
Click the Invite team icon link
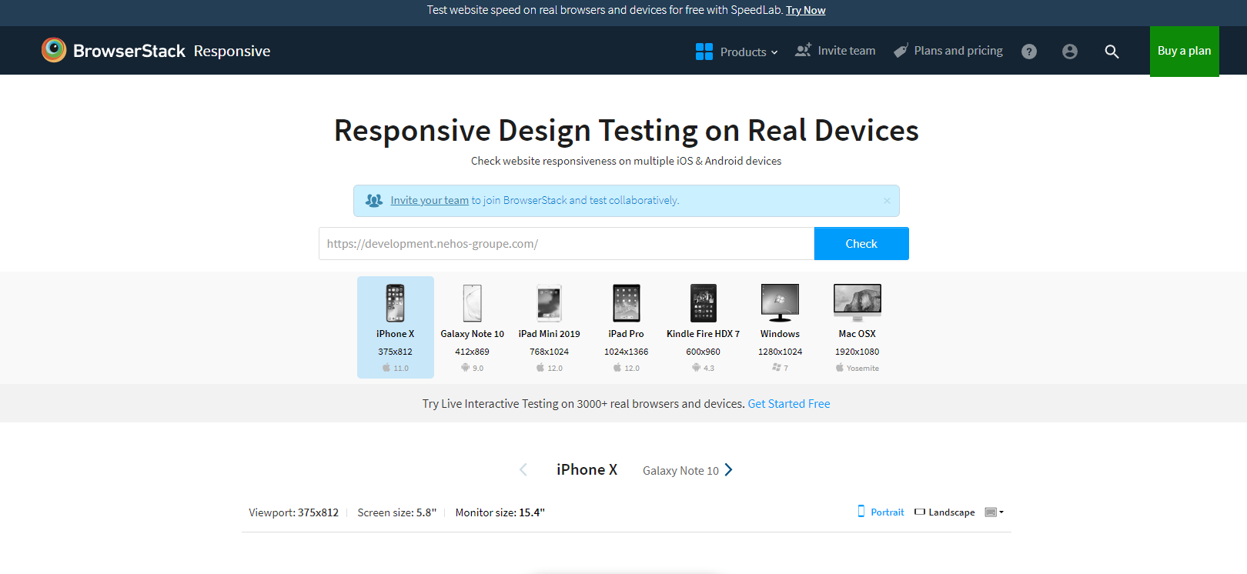[835, 51]
